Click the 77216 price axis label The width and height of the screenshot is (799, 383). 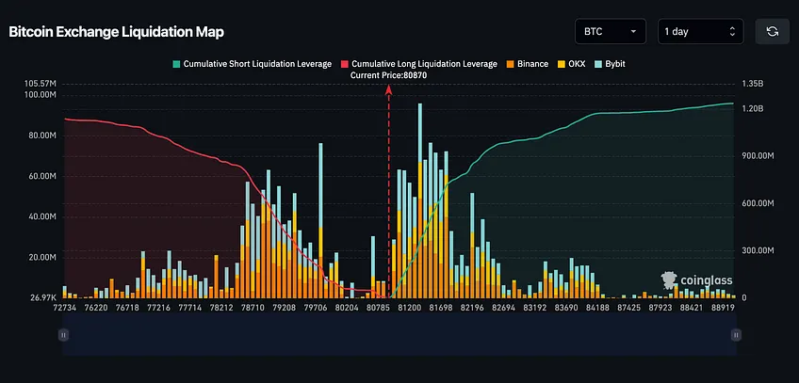pyautogui.click(x=159, y=309)
